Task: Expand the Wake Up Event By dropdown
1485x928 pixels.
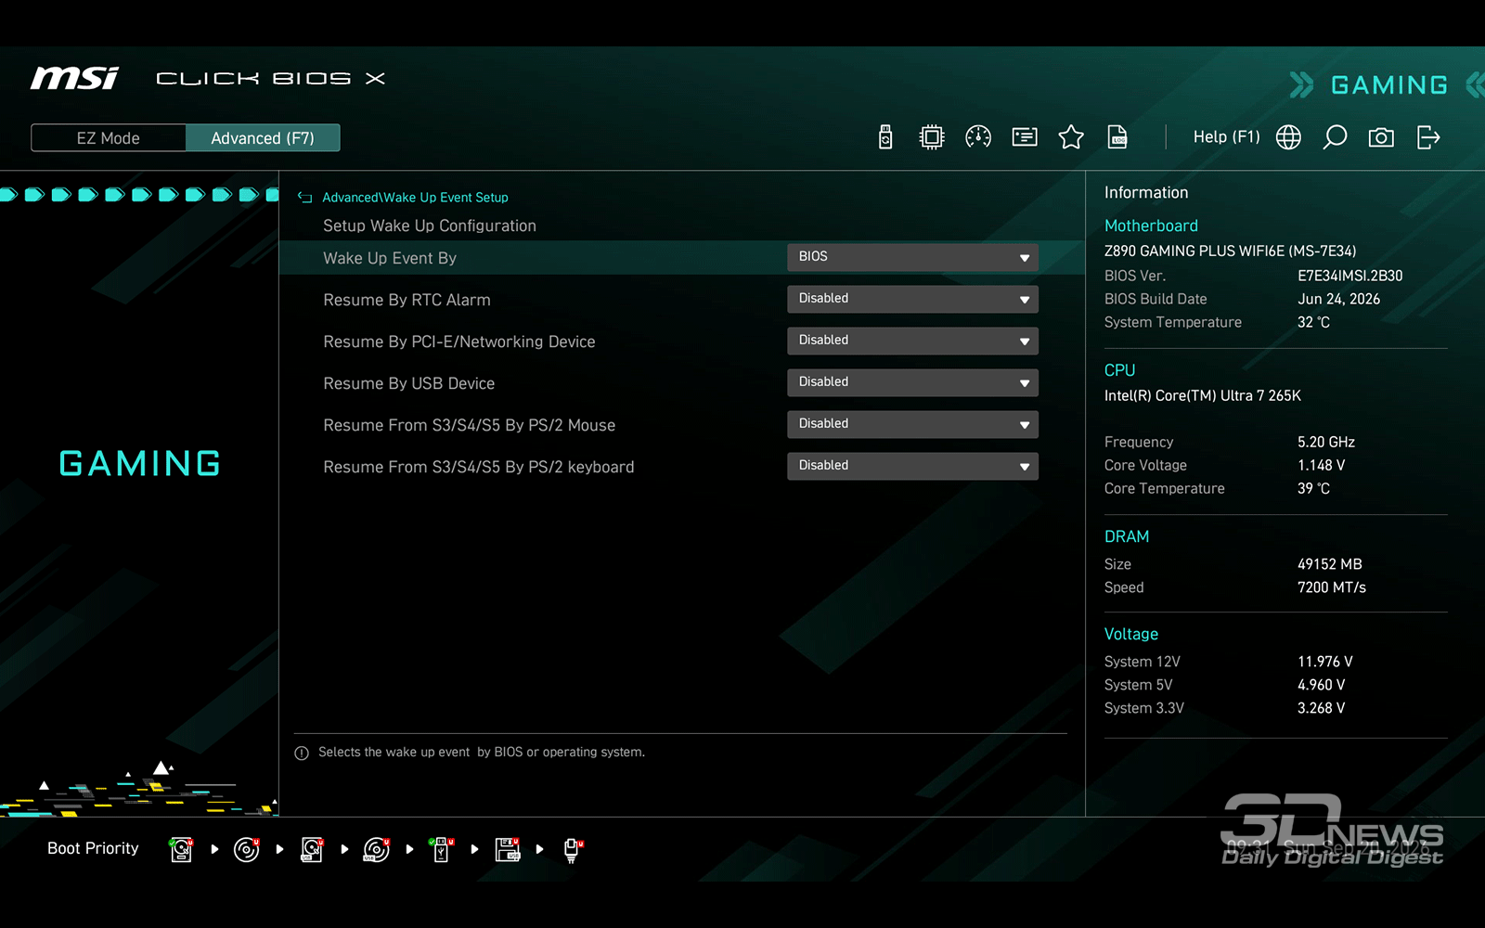Action: (912, 257)
